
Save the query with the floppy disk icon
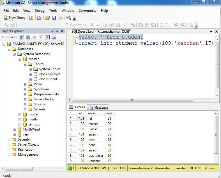pos(54,18)
